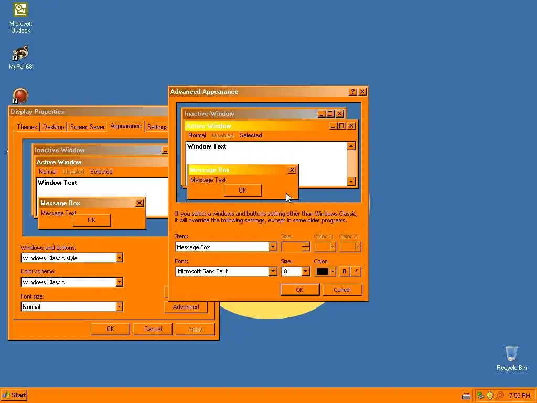Open the security shield tray icon
Screen dimensions: 537x403
pyautogui.click(x=490, y=396)
